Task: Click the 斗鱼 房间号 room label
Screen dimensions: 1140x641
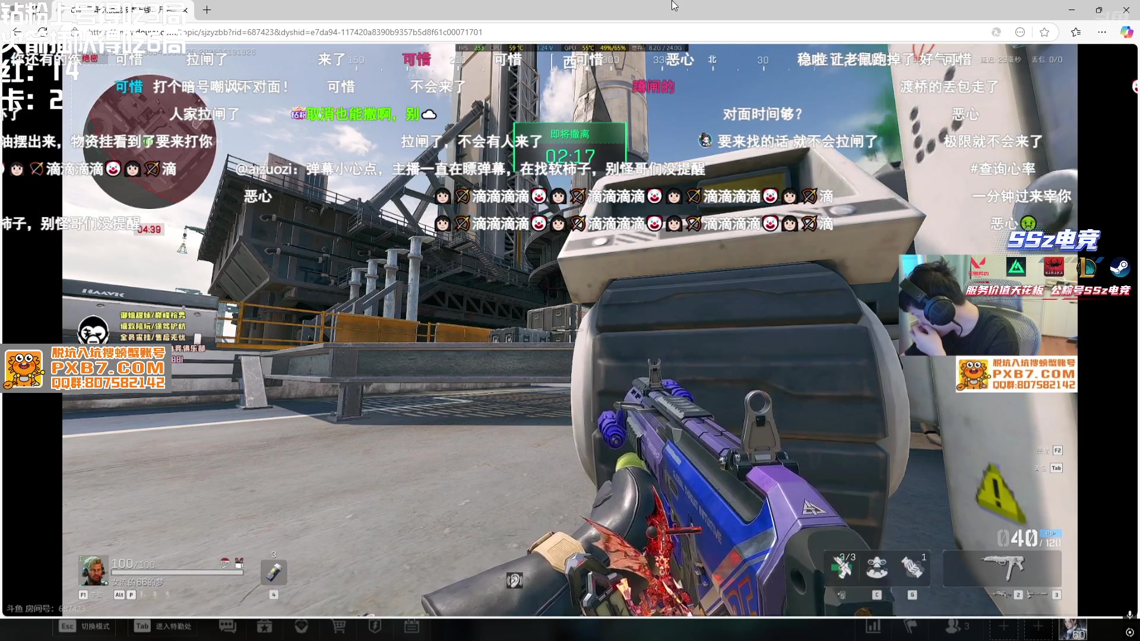Action: tap(46, 608)
